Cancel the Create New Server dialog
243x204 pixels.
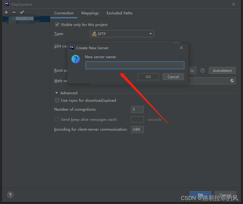tap(173, 77)
